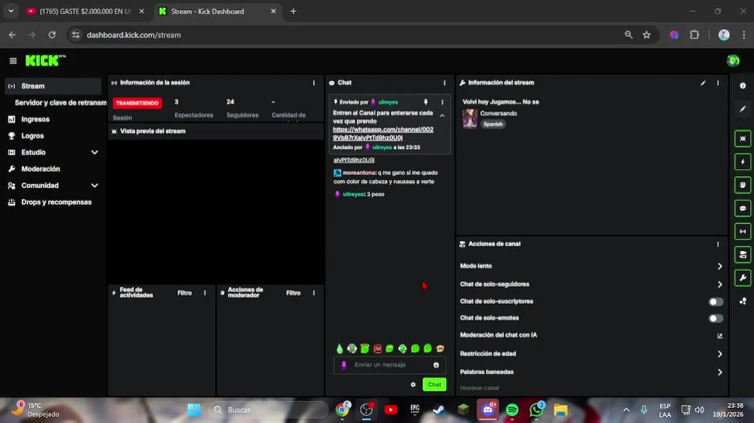
Task: Click the Kick logo
Action: click(45, 61)
